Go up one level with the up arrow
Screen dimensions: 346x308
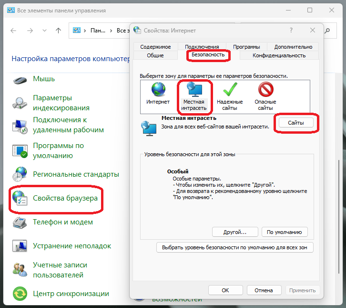coord(58,30)
